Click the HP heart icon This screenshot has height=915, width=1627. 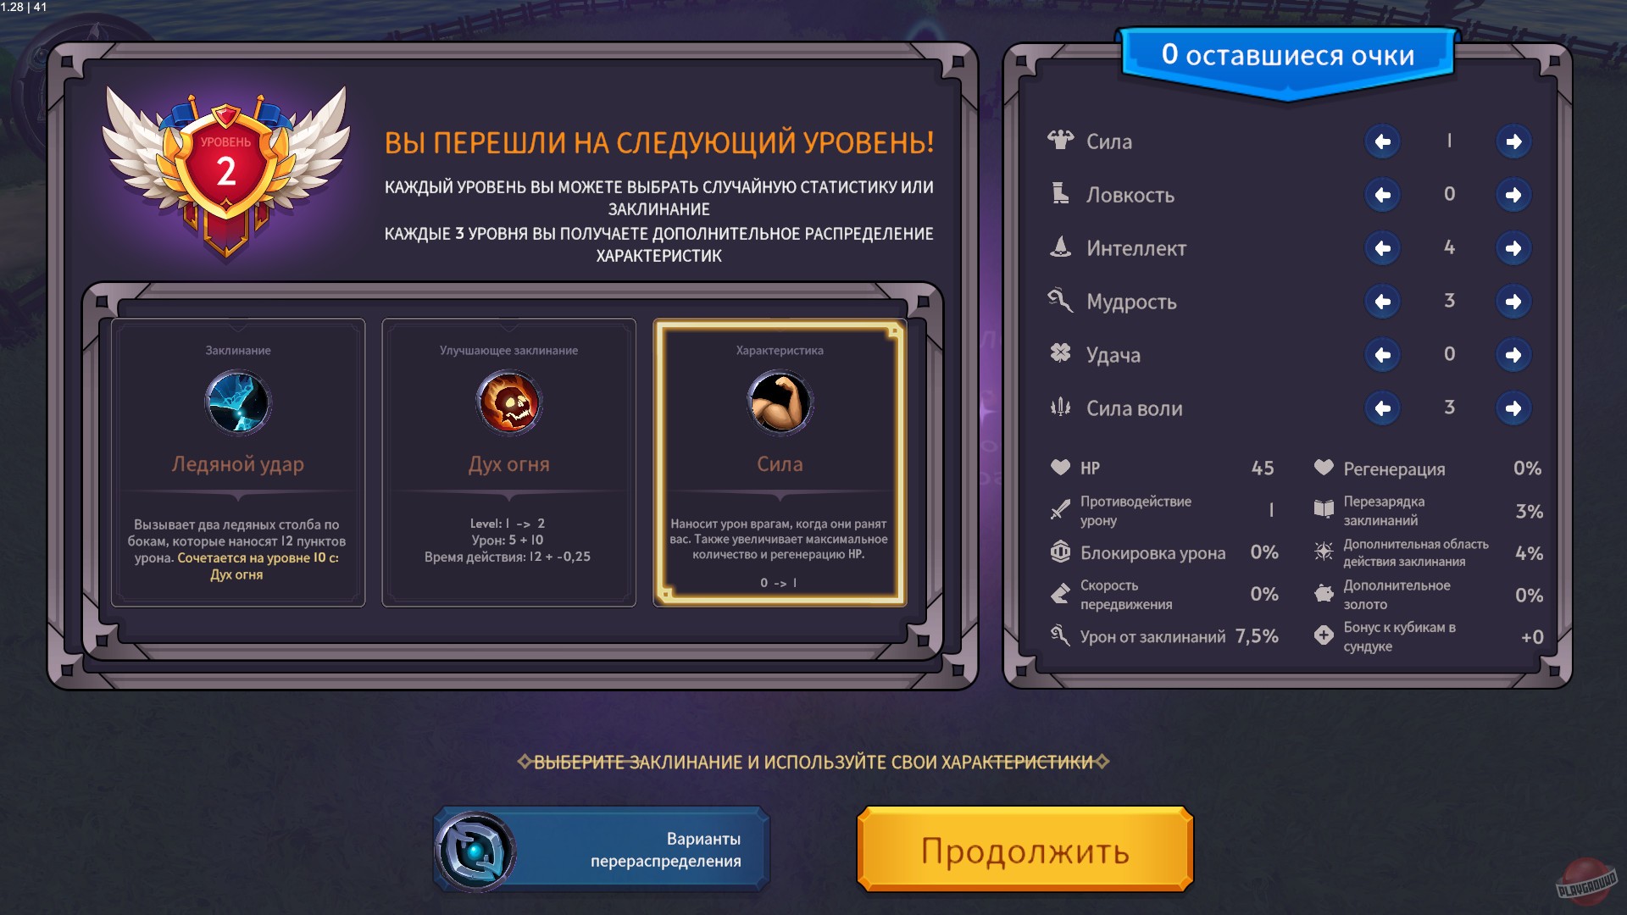1062,467
